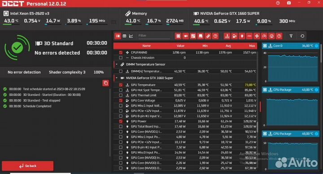Image resolution: width=323 pixels, height=174 pixels.
Task: Collapse NVIDIA GeForce GTX 1660 Super group
Action: (117, 78)
